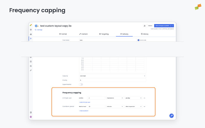Open the after impression dropdown
The image size is (205, 128).
[133, 107]
